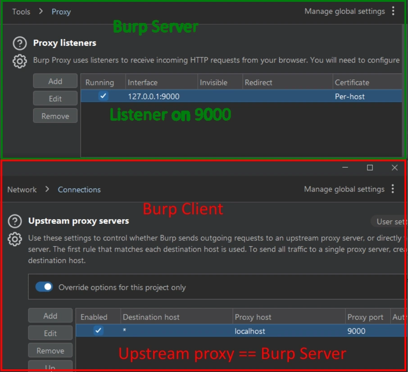Remove the selected upstream proxy rule

pos(50,350)
